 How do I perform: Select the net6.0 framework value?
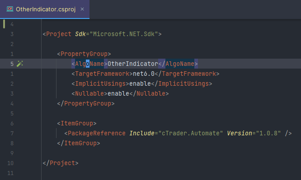coord(144,74)
